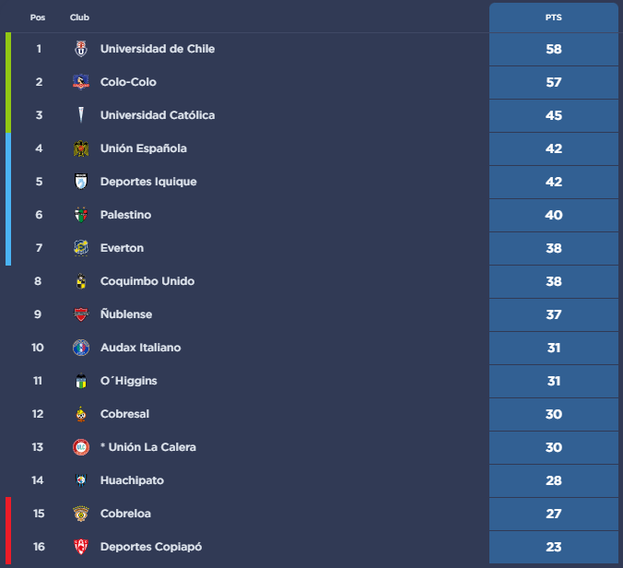Click Universidad de Chile's 58 points cell
The image size is (623, 568).
tap(553, 49)
